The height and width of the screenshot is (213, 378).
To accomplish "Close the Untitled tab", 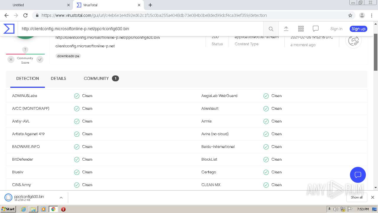I will click(69, 5).
